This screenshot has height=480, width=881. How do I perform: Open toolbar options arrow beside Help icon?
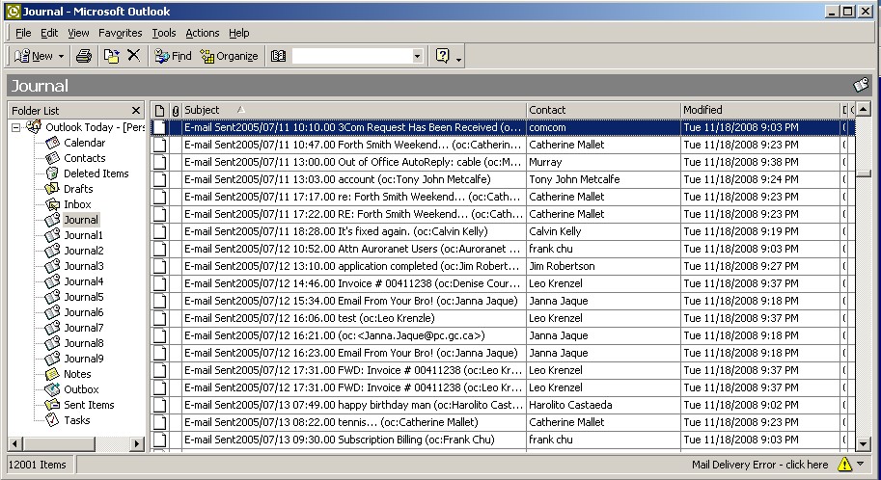click(459, 59)
